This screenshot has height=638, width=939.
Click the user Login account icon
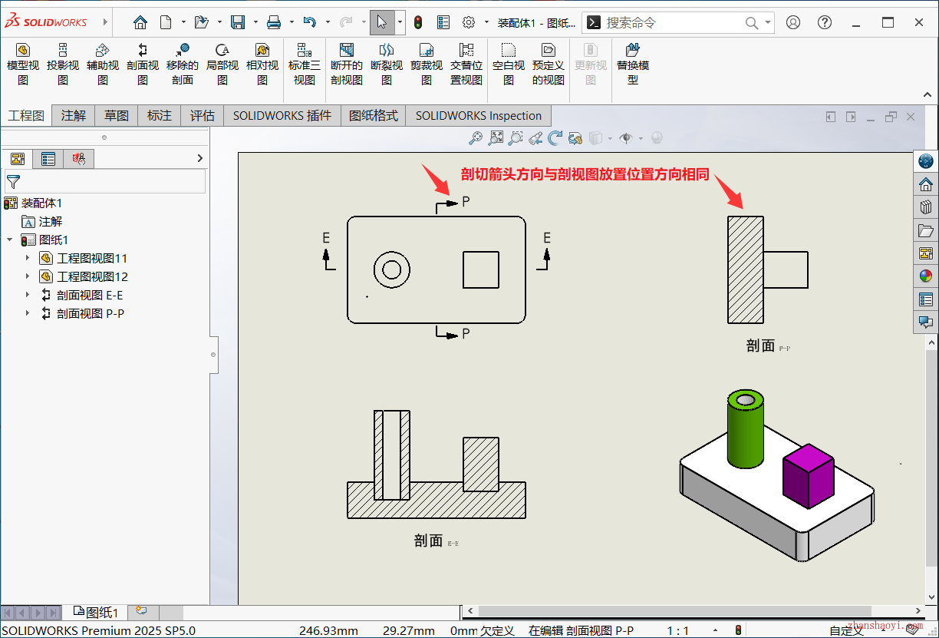[793, 22]
